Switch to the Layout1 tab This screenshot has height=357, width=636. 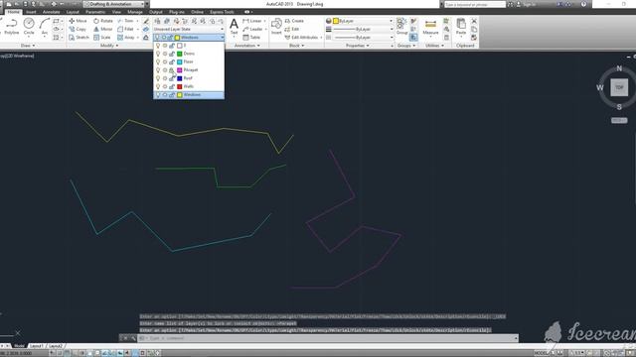coord(37,346)
